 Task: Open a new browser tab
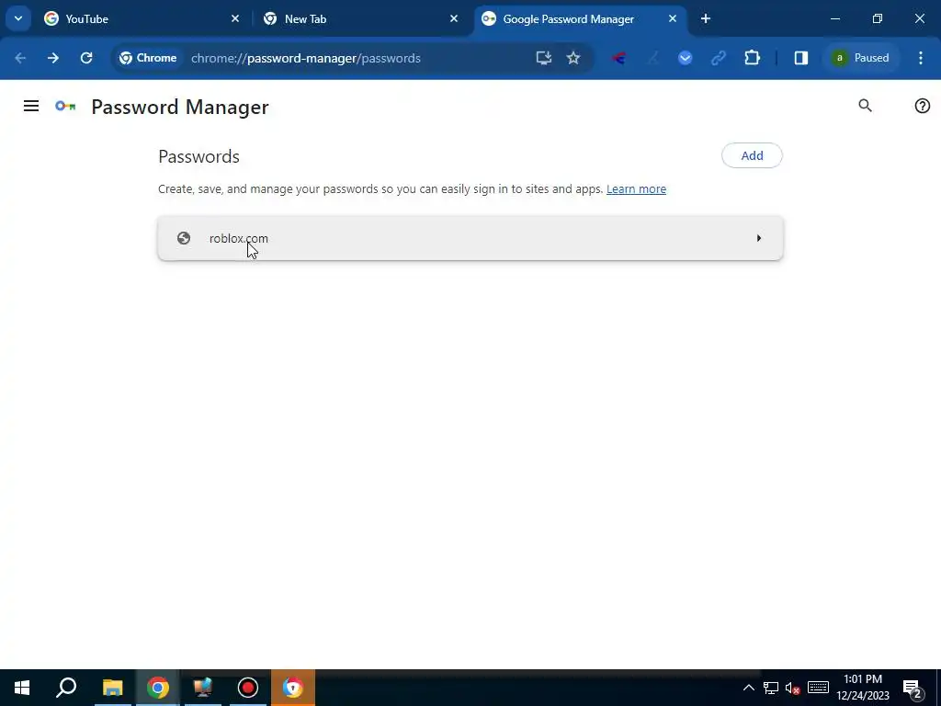[x=706, y=18]
